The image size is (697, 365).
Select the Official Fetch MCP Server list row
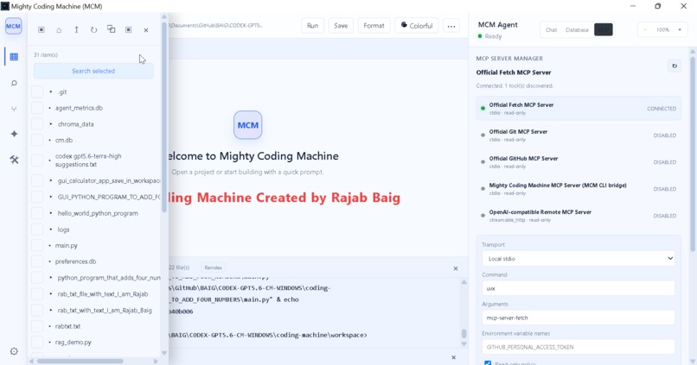click(x=579, y=109)
